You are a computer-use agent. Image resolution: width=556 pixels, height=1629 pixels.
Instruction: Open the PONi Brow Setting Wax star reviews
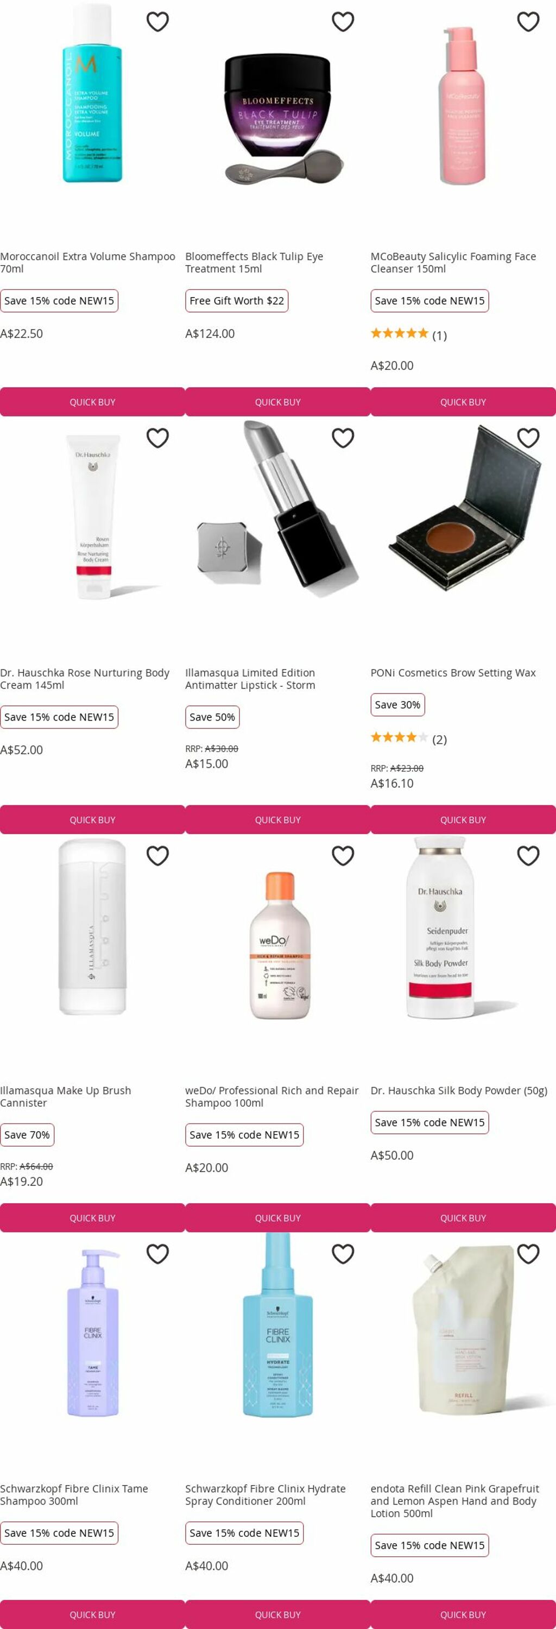(x=409, y=738)
